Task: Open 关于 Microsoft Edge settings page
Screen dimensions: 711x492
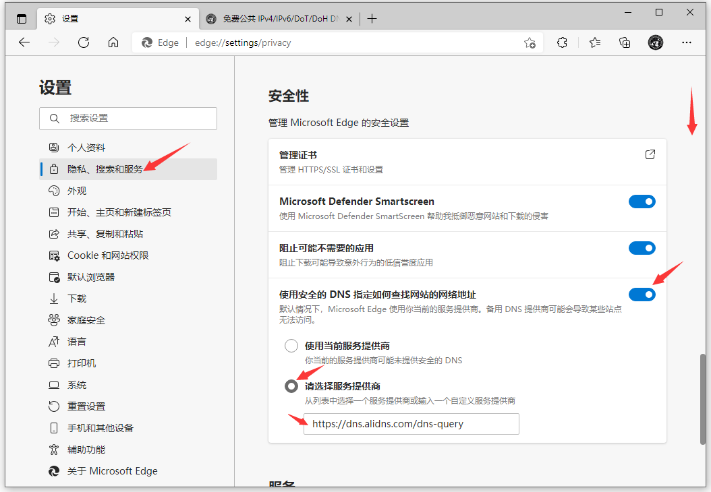Action: [x=112, y=471]
